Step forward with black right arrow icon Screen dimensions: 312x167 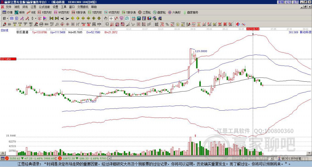click(x=67, y=18)
